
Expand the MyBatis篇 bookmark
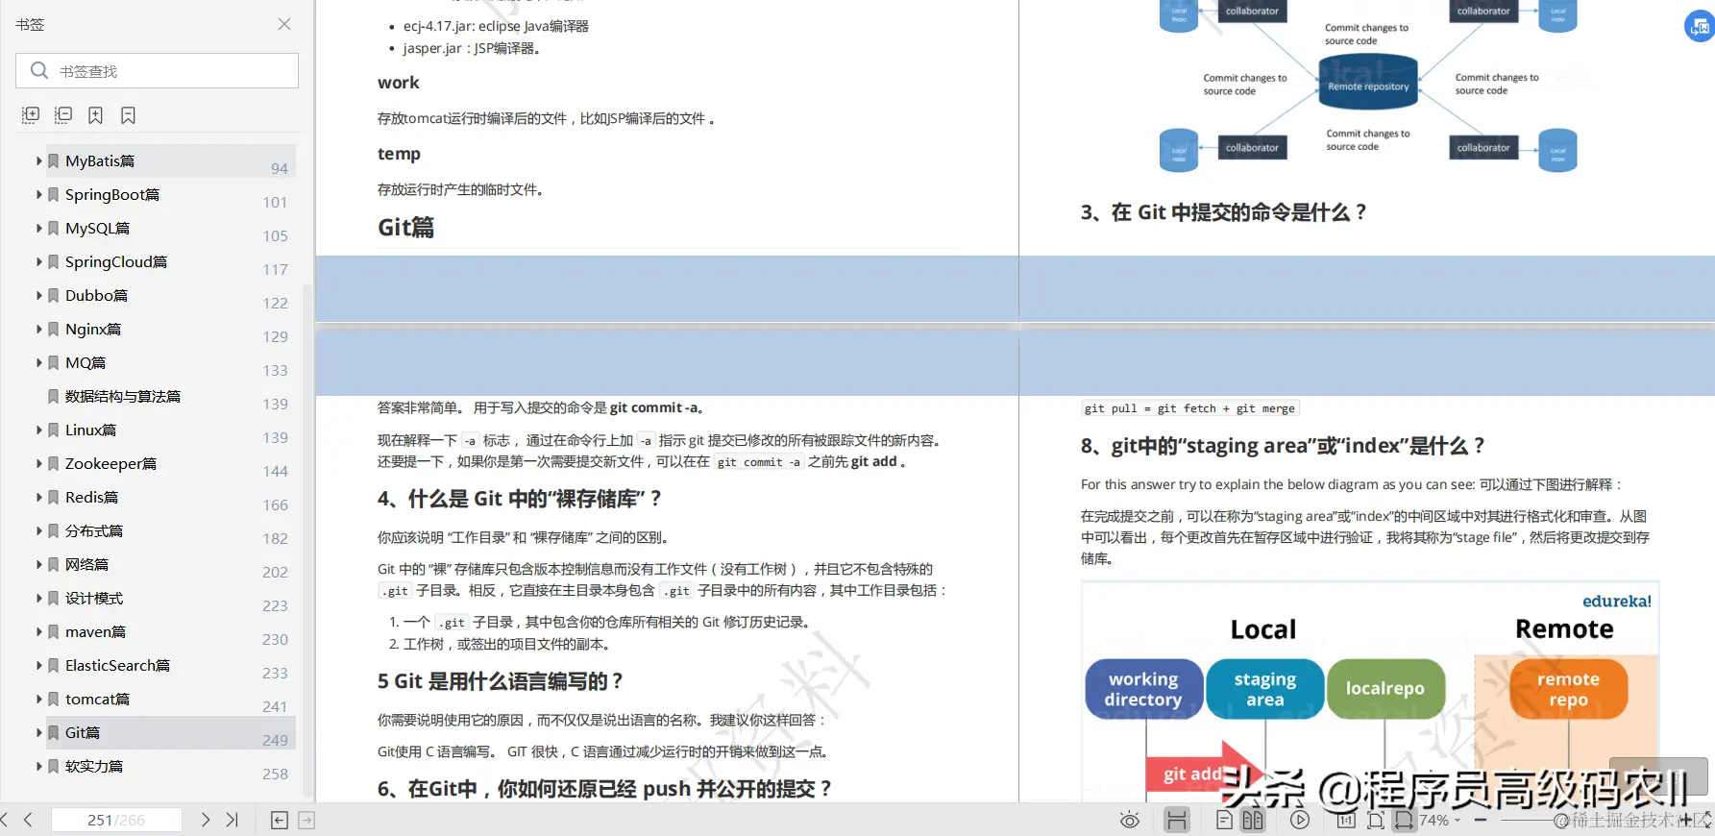point(38,160)
